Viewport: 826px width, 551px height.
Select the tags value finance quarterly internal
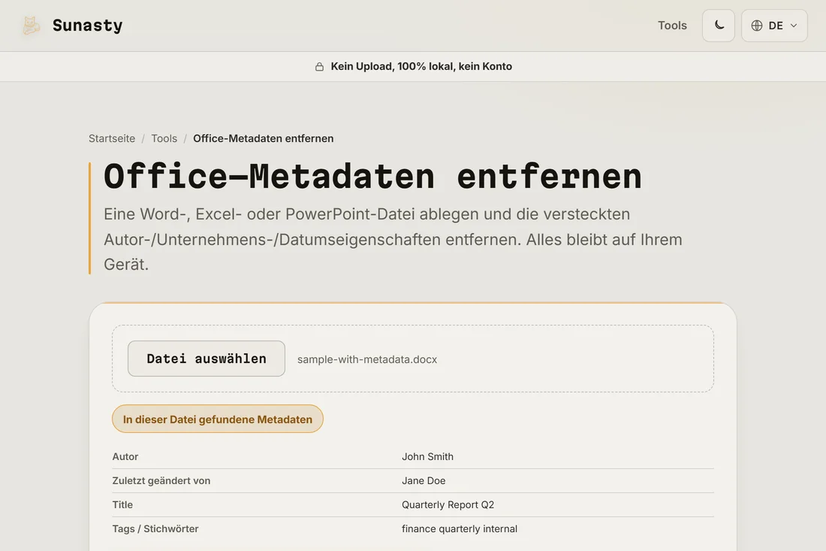(x=460, y=529)
